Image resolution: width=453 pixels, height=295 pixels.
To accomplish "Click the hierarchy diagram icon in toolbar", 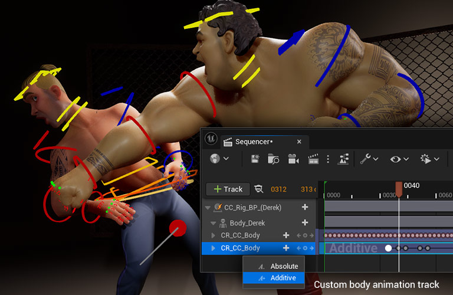I will coord(344,159).
